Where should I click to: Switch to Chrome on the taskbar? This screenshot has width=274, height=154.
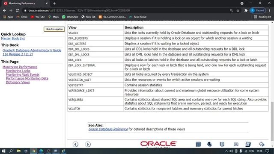click(x=33, y=151)
